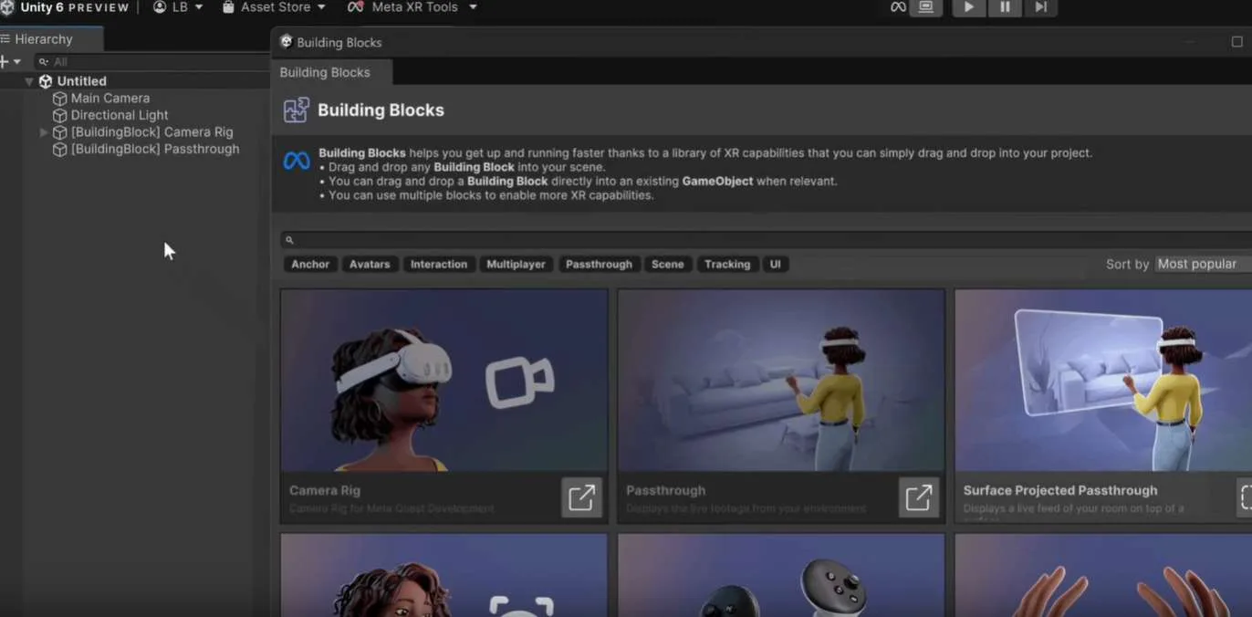Open the Meta XR Tools menu

412,7
